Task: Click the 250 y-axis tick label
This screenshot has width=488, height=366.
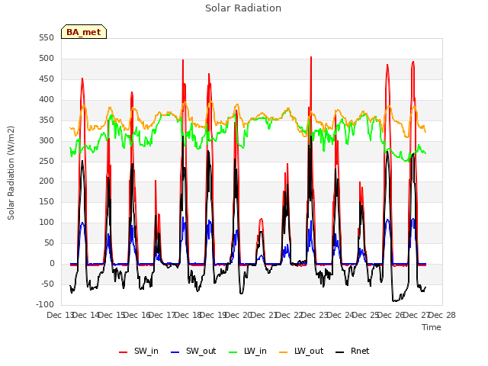Action: pyautogui.click(x=47, y=161)
